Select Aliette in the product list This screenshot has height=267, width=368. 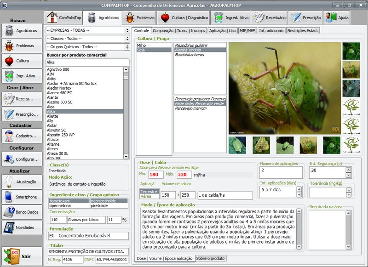(85, 116)
